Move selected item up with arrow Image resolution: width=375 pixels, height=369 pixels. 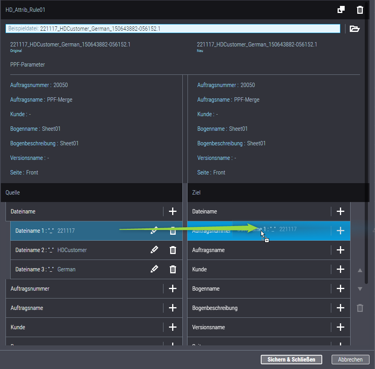(x=360, y=271)
